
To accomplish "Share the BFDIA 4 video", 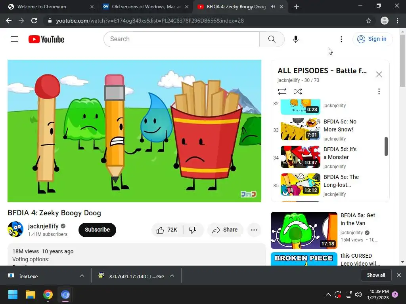I will tap(225, 230).
